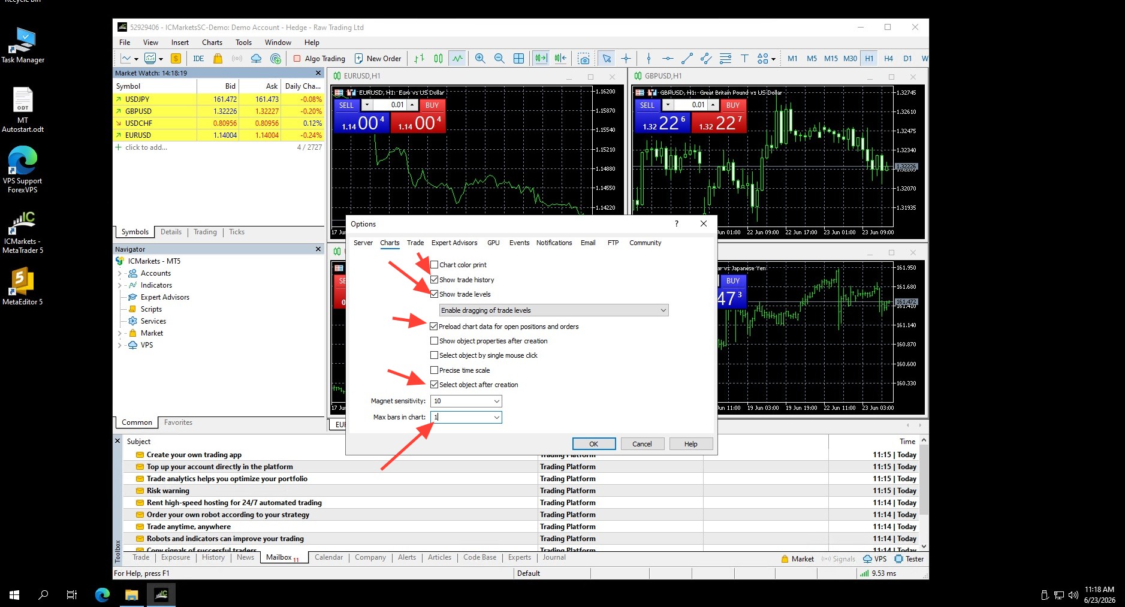
Task: Select the Trendline drawing tool
Action: (687, 58)
